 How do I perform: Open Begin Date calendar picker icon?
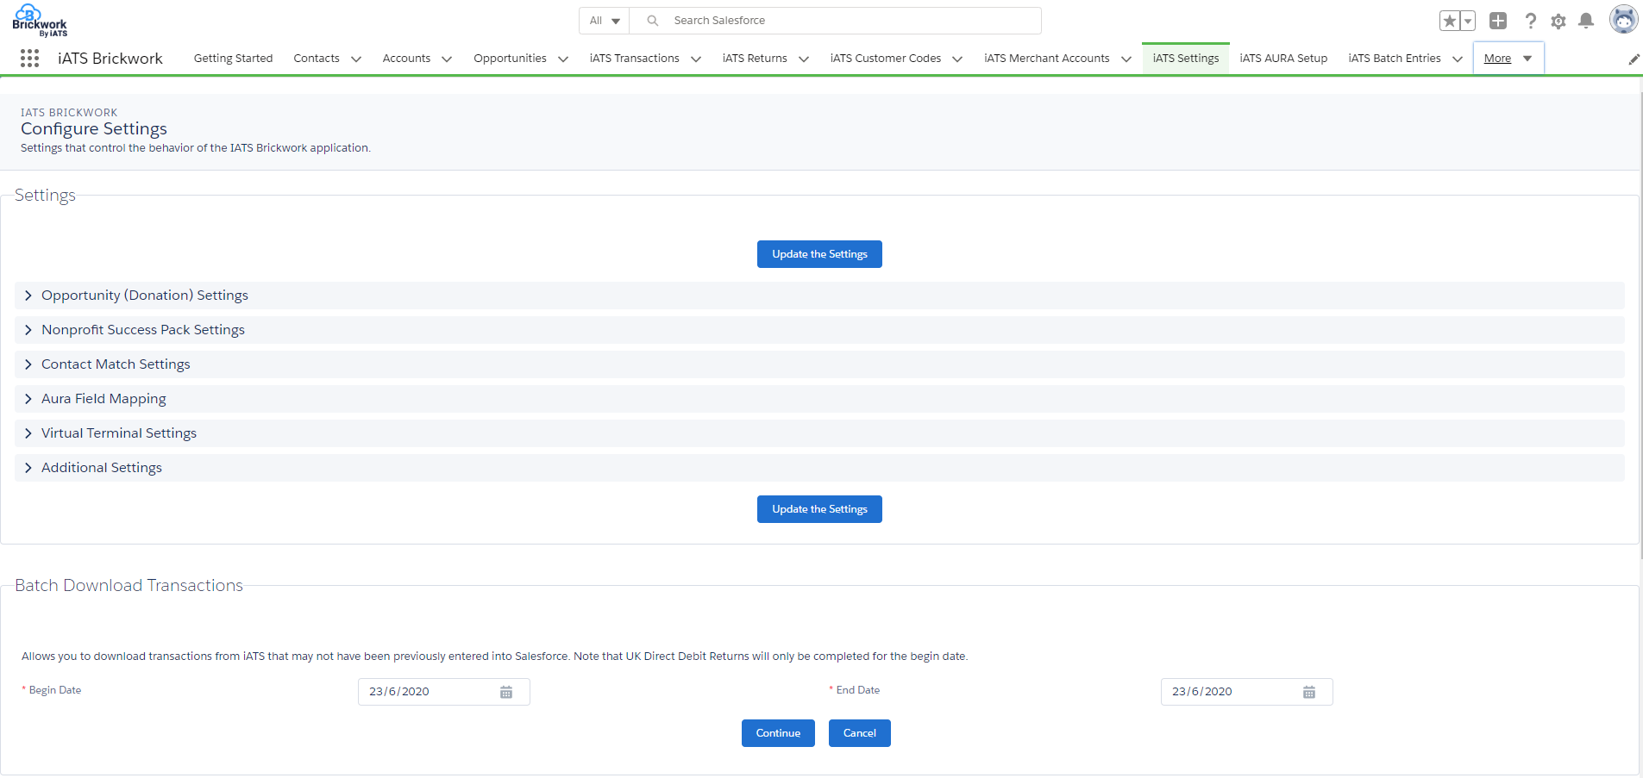click(x=506, y=692)
